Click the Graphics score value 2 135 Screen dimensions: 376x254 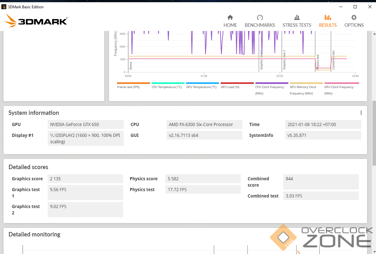(x=85, y=179)
